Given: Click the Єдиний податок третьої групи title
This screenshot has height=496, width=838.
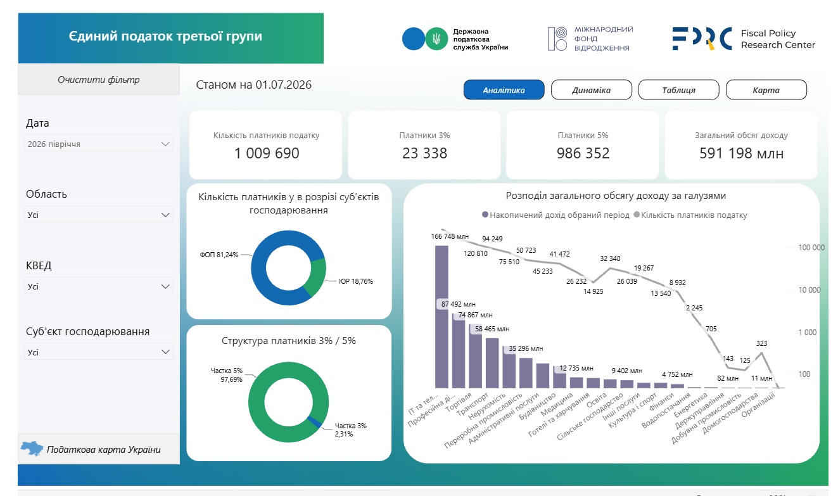Looking at the screenshot, I should click(165, 36).
